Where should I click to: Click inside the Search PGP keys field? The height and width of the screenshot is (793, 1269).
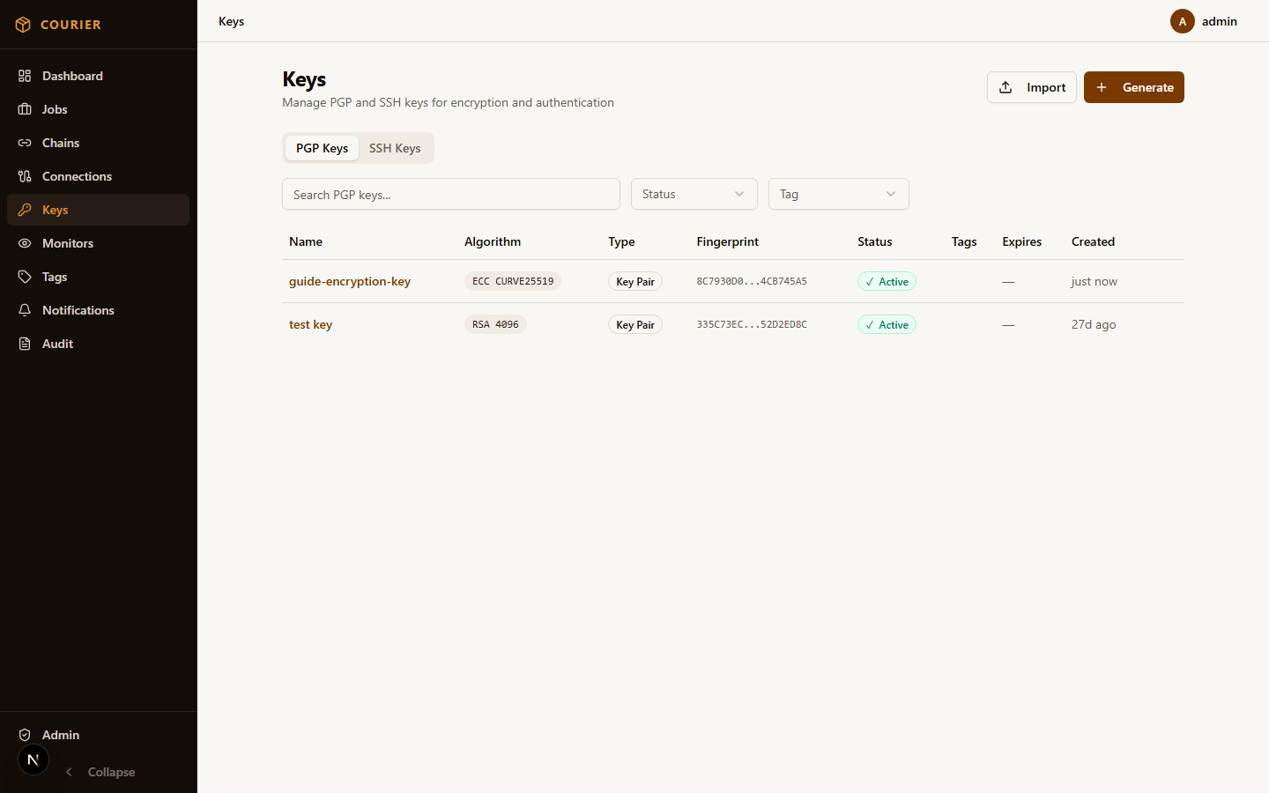[x=450, y=194]
